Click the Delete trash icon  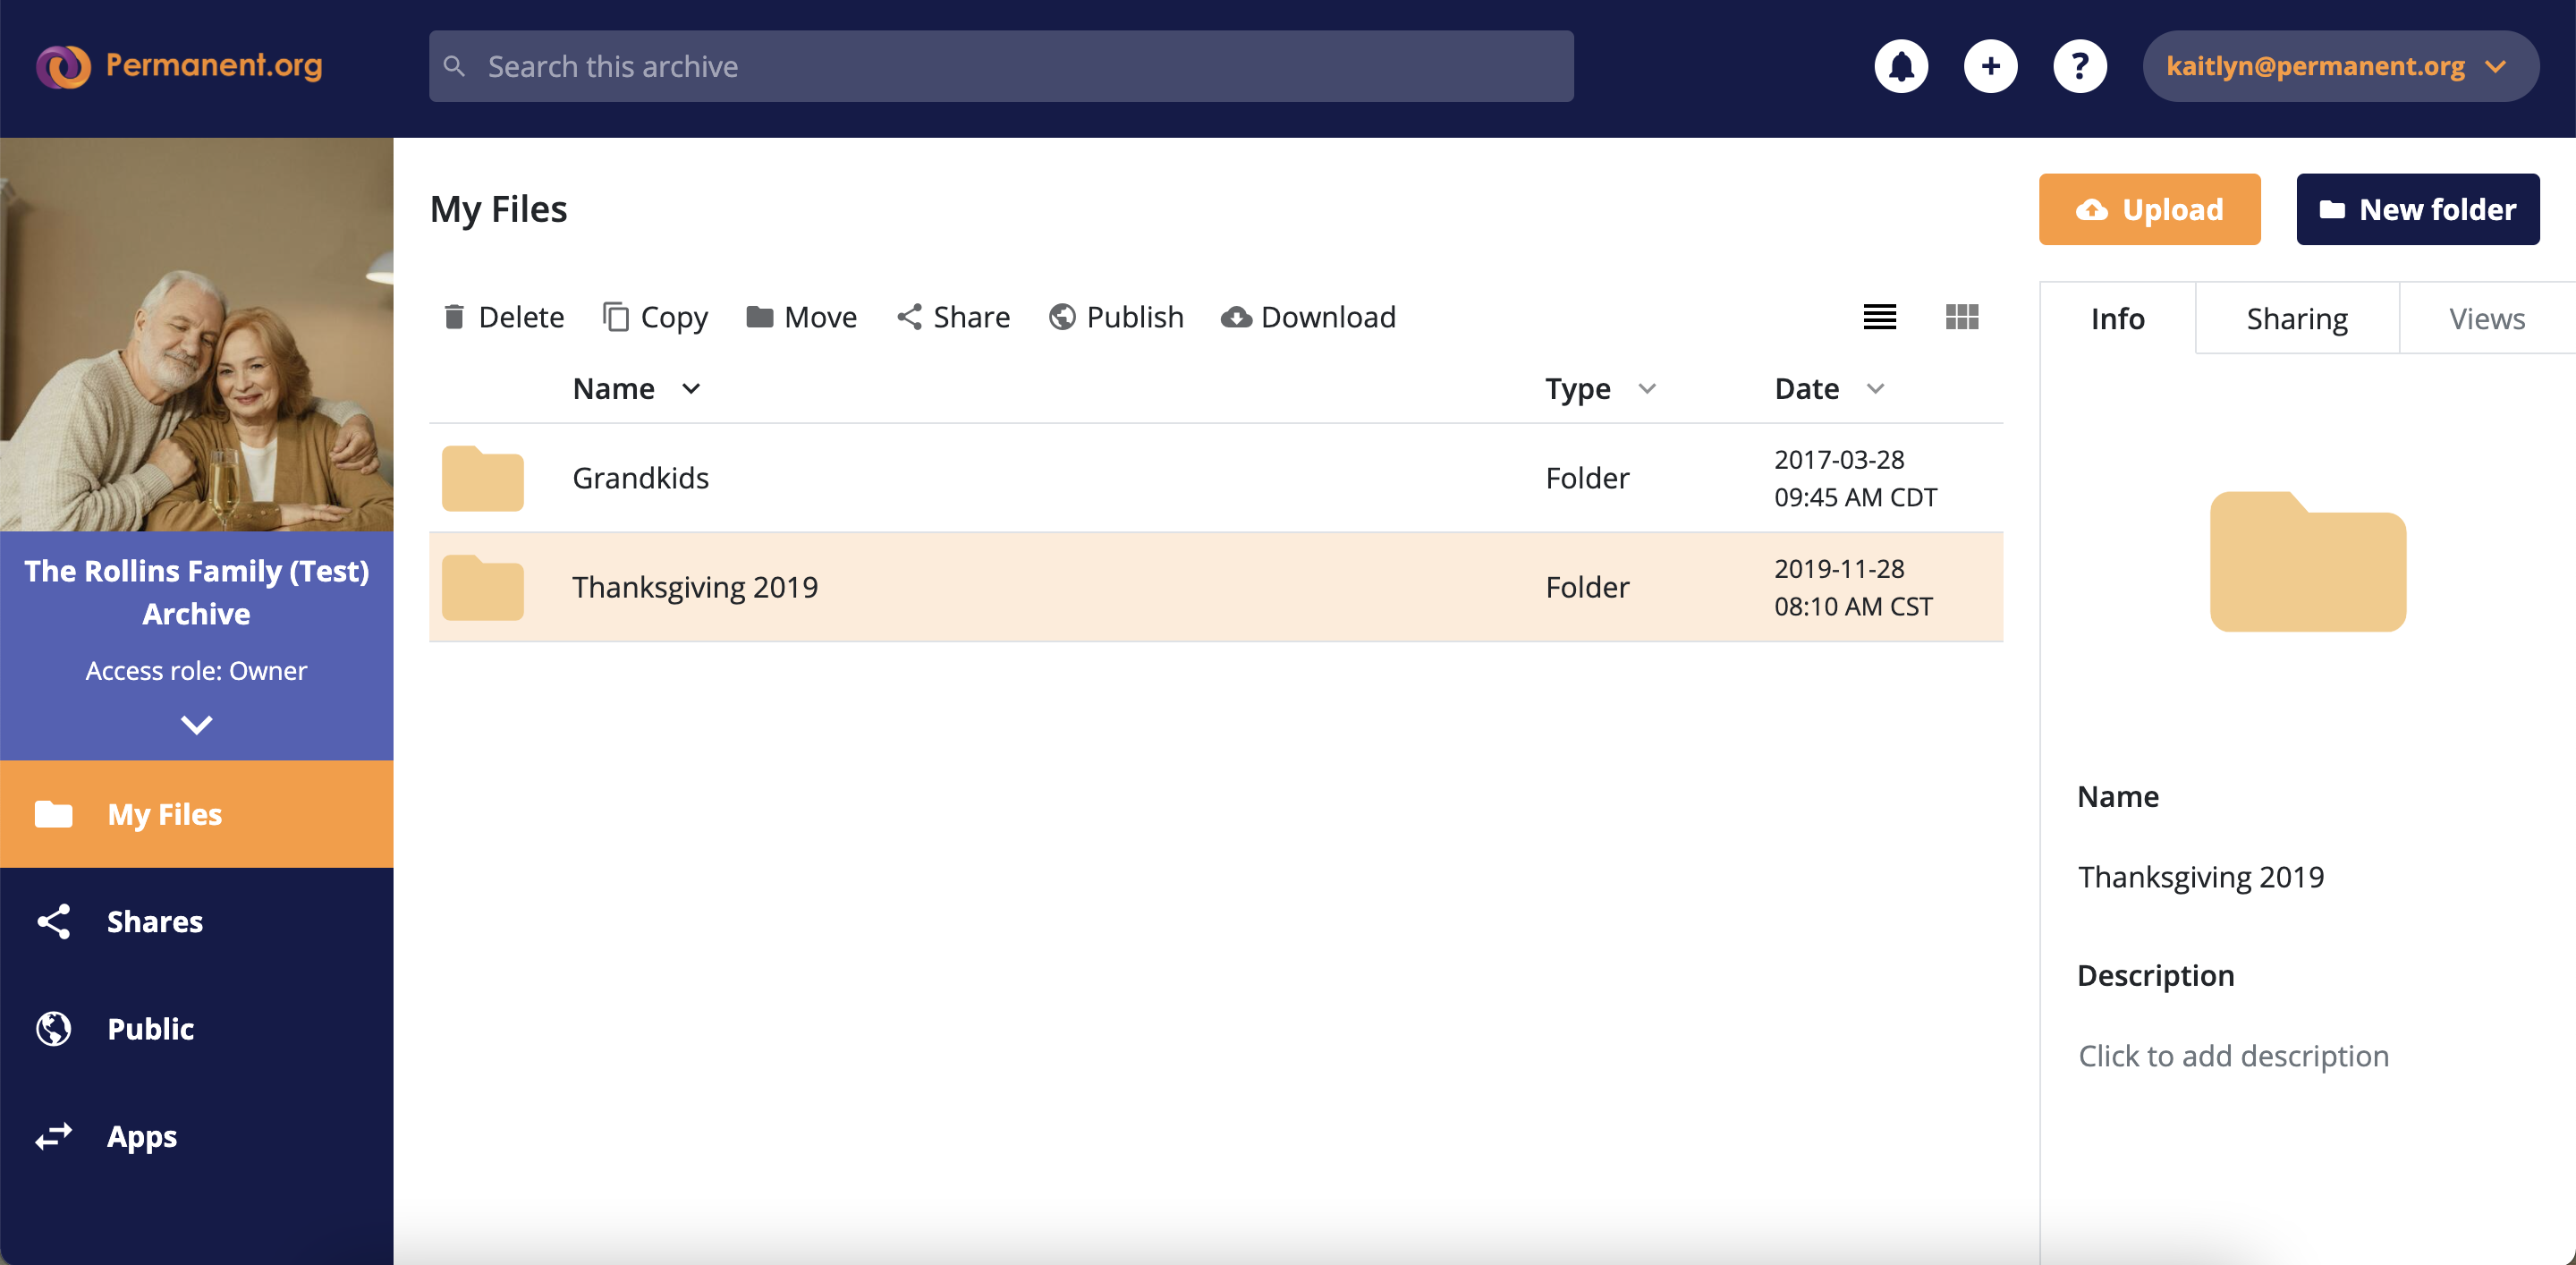454,317
